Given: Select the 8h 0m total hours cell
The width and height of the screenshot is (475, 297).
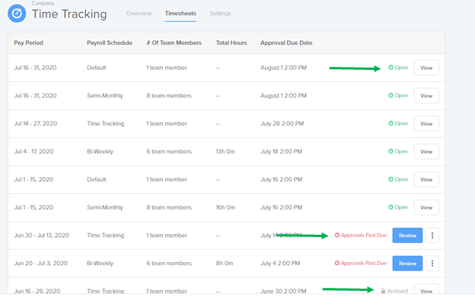Looking at the screenshot, I should pos(225,263).
